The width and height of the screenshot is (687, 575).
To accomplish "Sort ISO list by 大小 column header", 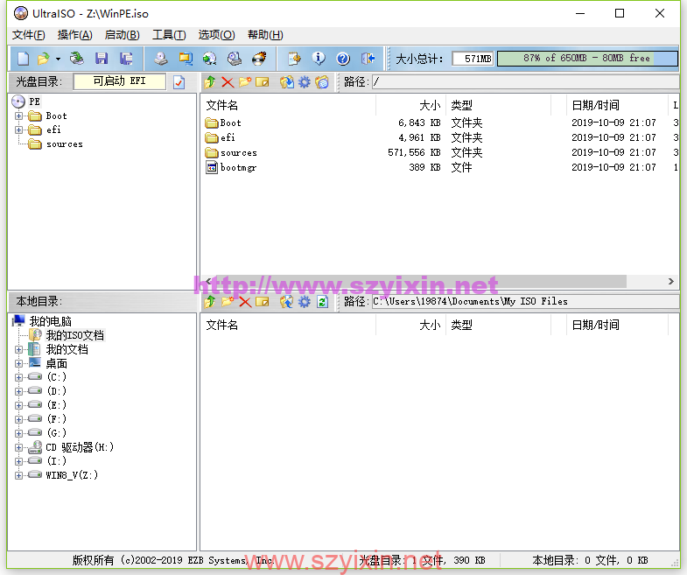I will [411, 105].
